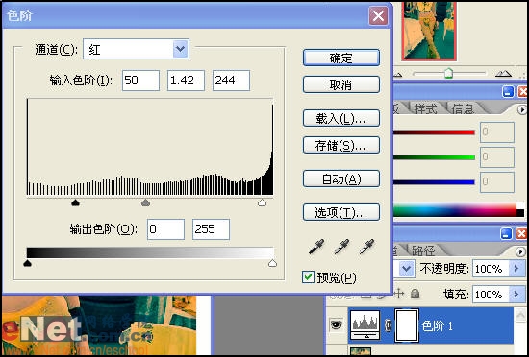The width and height of the screenshot is (529, 357).
Task: Click the gray midtone slider under histogram
Action: (x=145, y=202)
